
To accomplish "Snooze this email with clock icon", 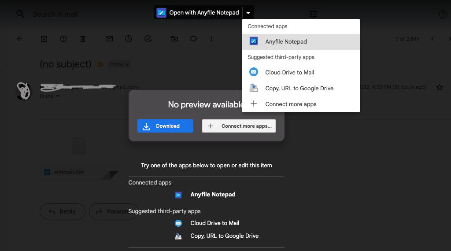I will [x=129, y=39].
